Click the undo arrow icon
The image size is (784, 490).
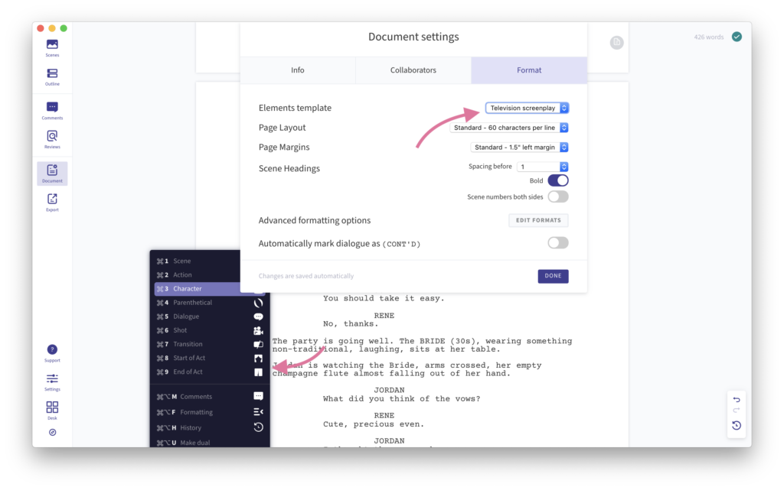pos(736,399)
